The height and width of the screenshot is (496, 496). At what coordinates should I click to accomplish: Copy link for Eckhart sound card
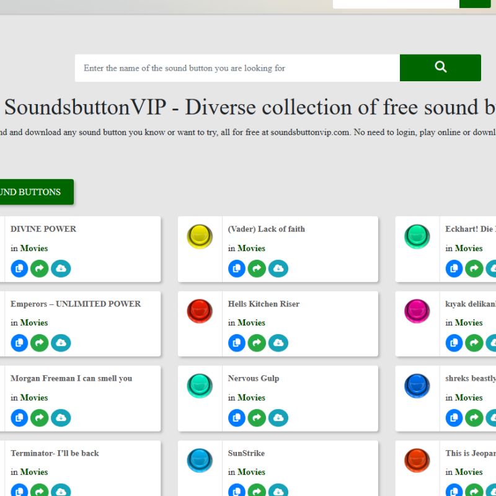pyautogui.click(x=454, y=268)
